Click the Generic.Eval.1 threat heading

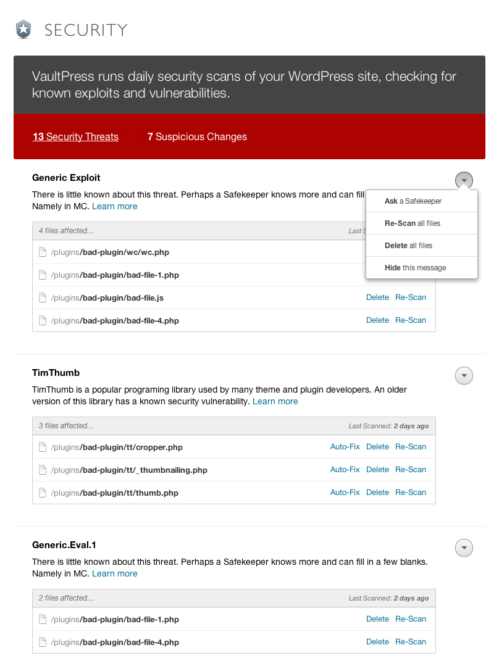pyautogui.click(x=64, y=545)
